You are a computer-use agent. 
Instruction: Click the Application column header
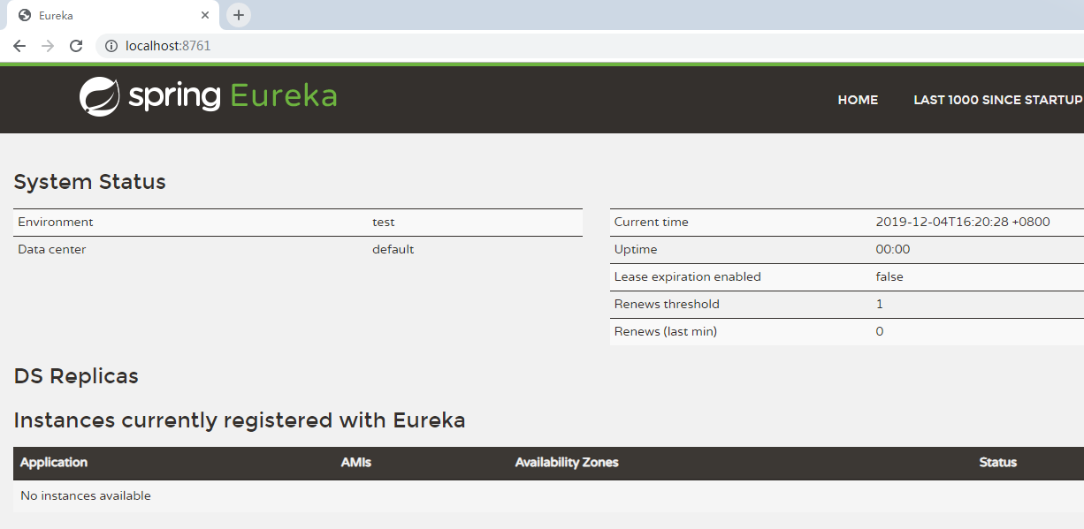click(54, 462)
